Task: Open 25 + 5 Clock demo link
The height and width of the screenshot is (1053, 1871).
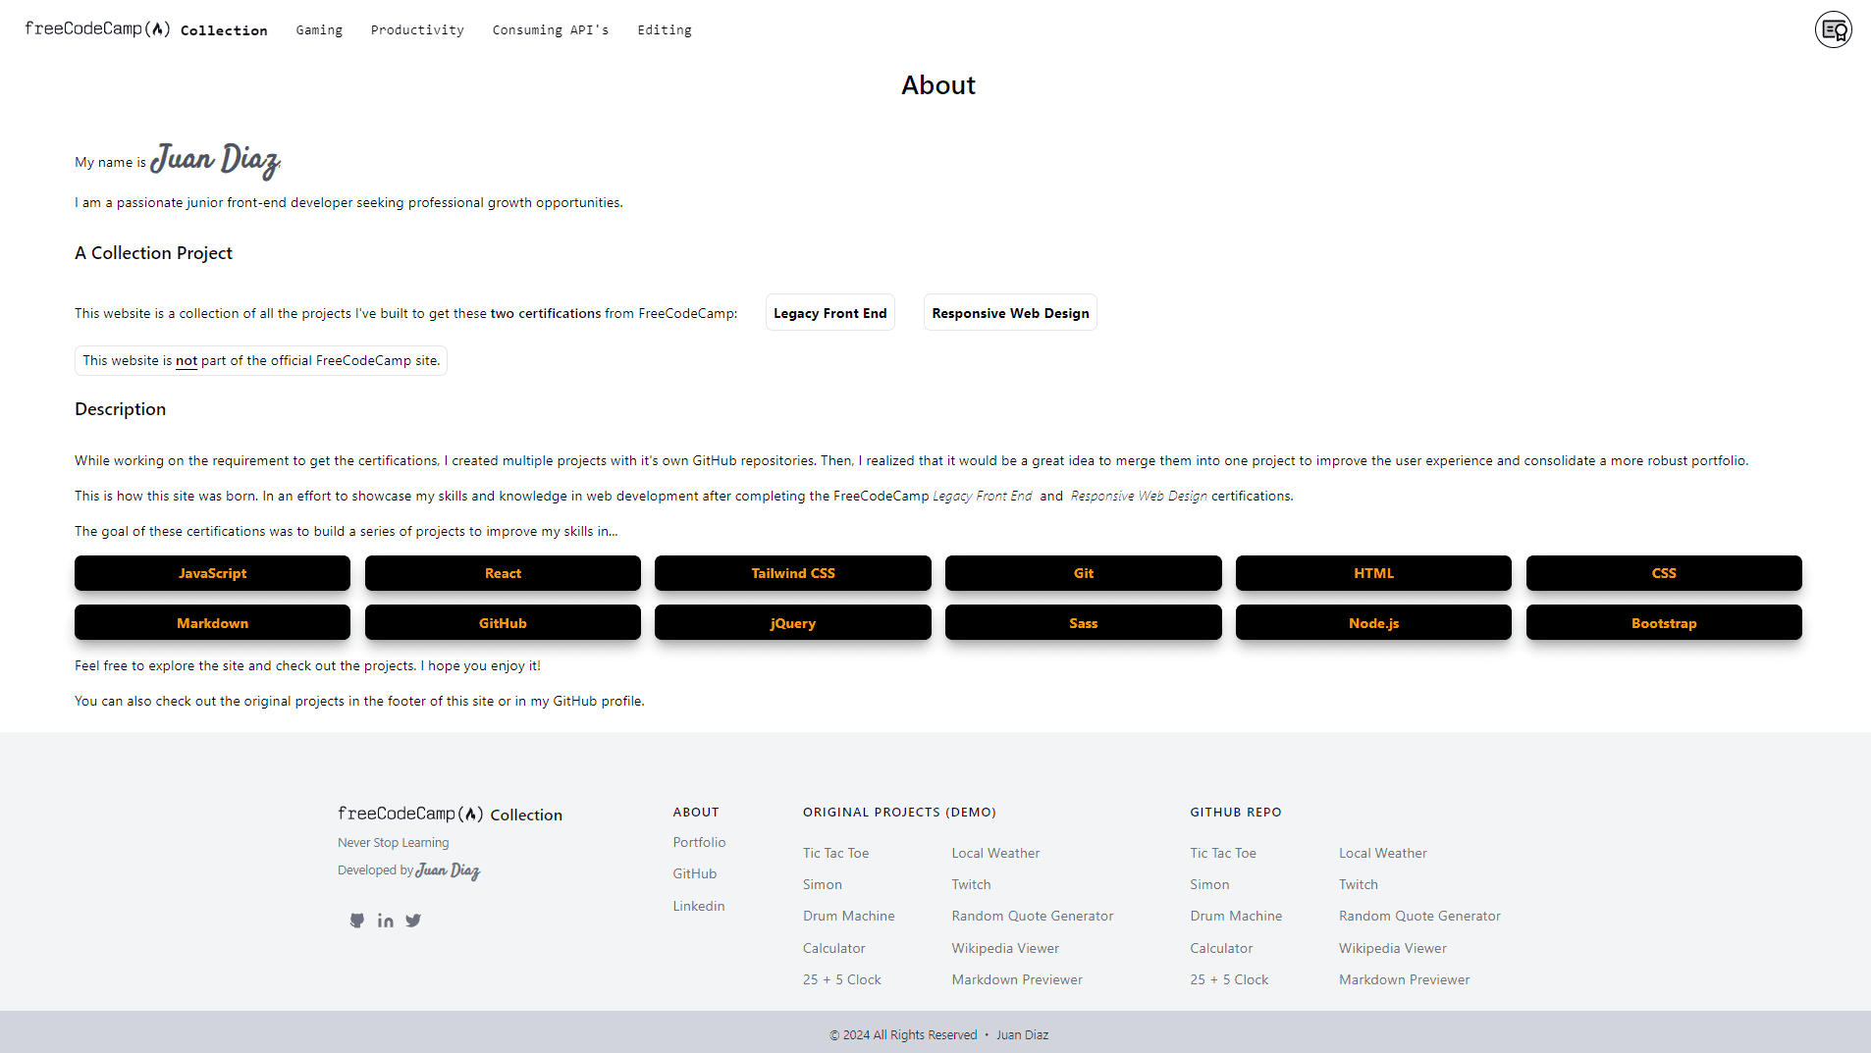Action: 842,979
